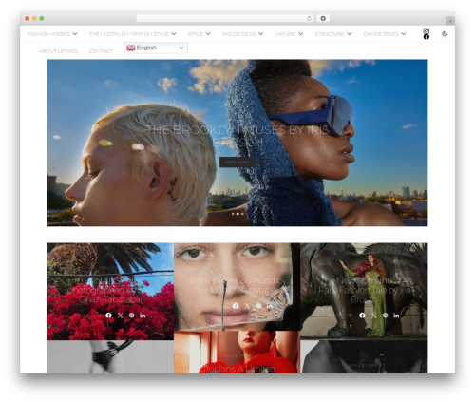
Task: Expand The Unstylish View on Style chevron
Action: (174, 34)
